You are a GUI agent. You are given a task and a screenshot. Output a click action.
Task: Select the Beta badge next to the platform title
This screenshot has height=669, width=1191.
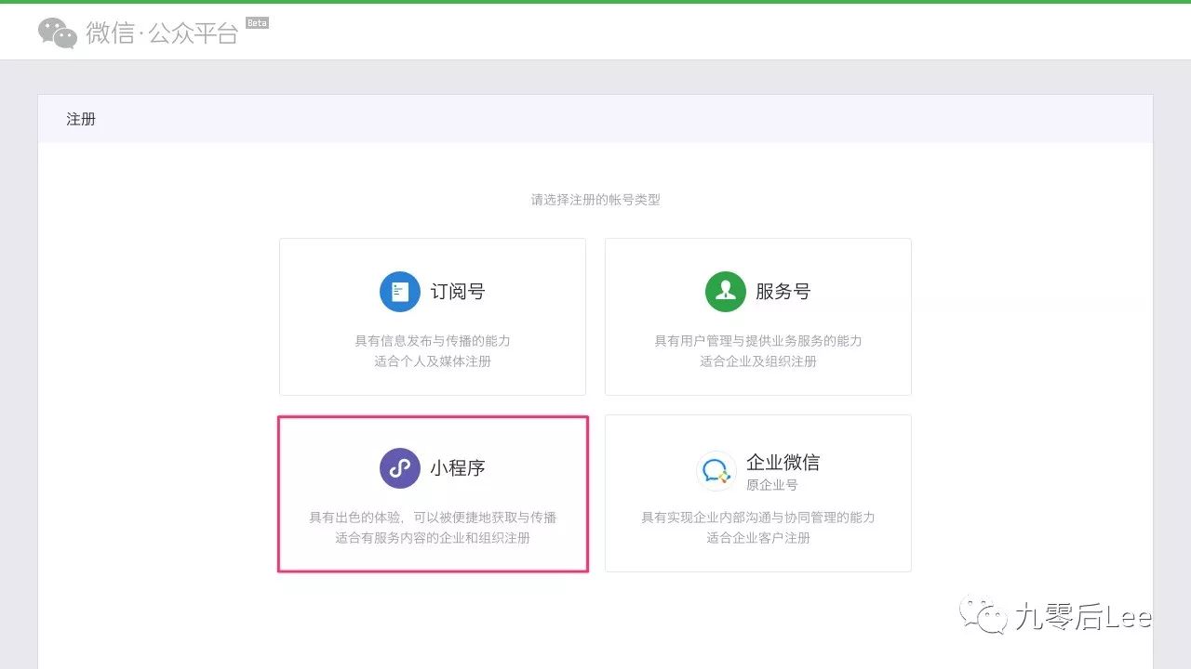click(x=257, y=22)
